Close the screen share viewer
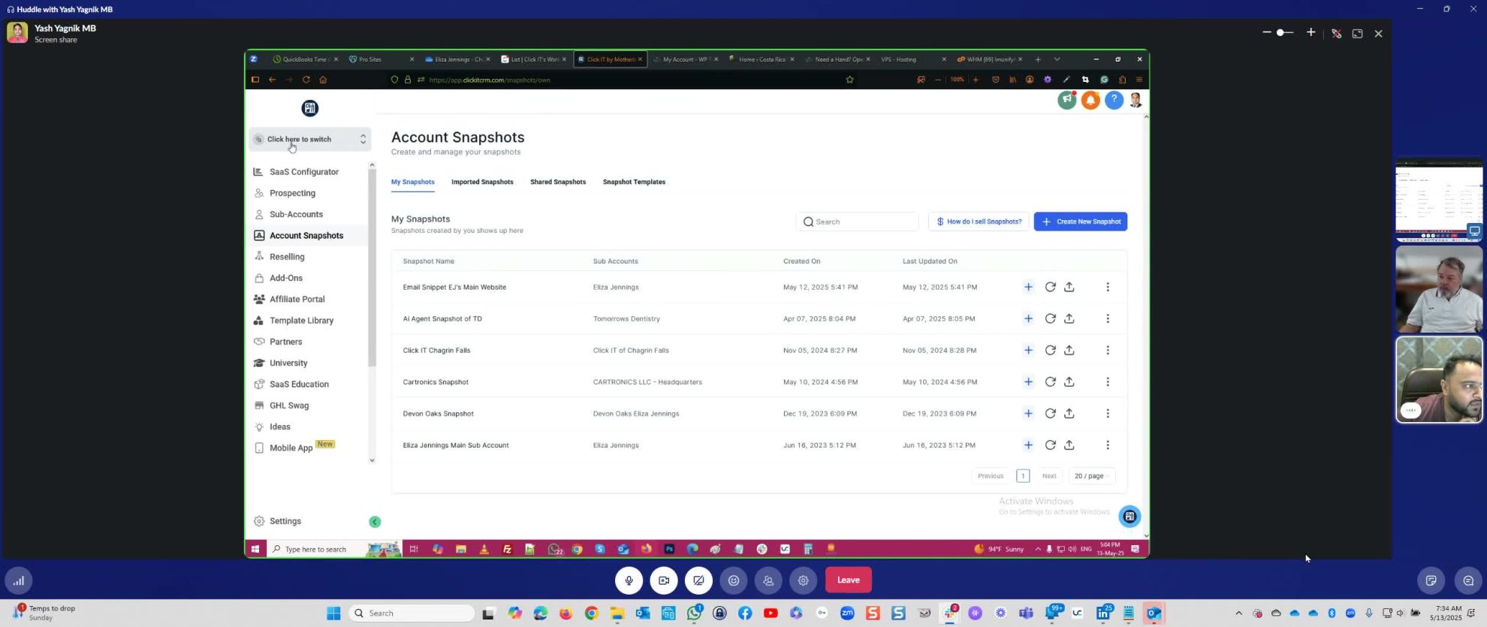This screenshot has width=1487, height=627. 1378,33
